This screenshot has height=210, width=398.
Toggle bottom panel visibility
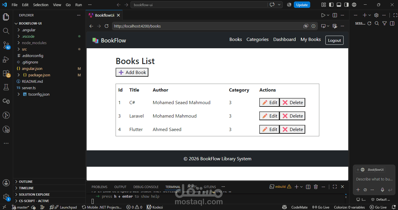[x=339, y=5]
